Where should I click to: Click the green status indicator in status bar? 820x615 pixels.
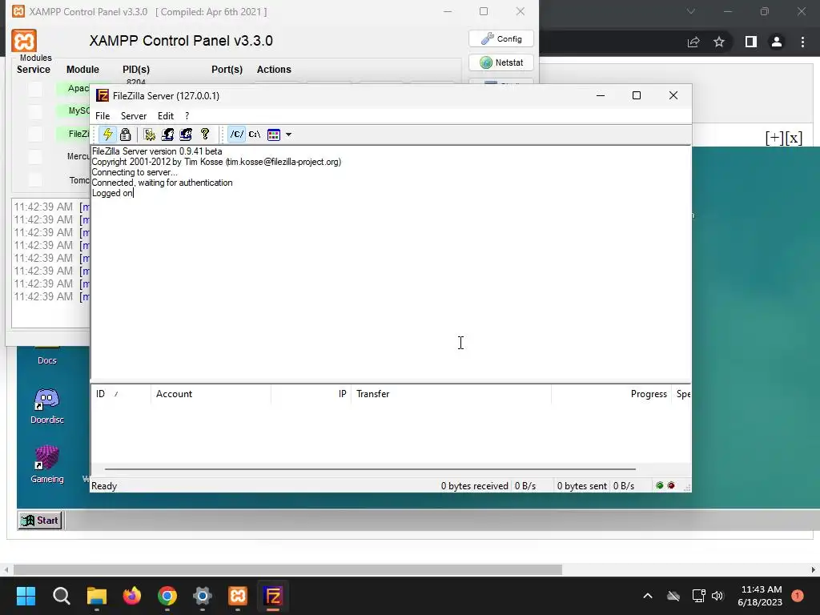point(660,486)
